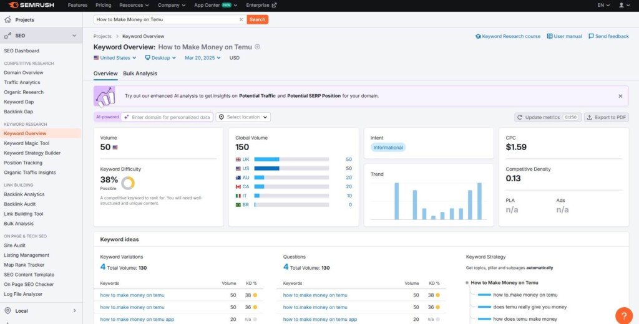Click the Questions count 4

[x=286, y=267]
